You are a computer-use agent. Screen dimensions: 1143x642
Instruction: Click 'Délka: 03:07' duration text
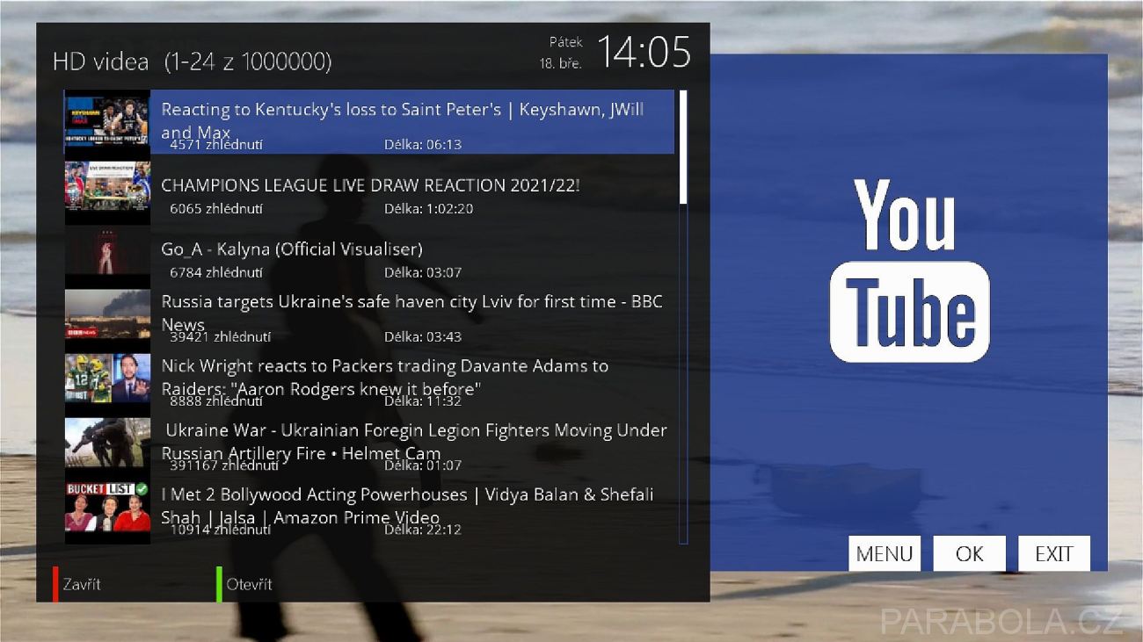(x=423, y=273)
